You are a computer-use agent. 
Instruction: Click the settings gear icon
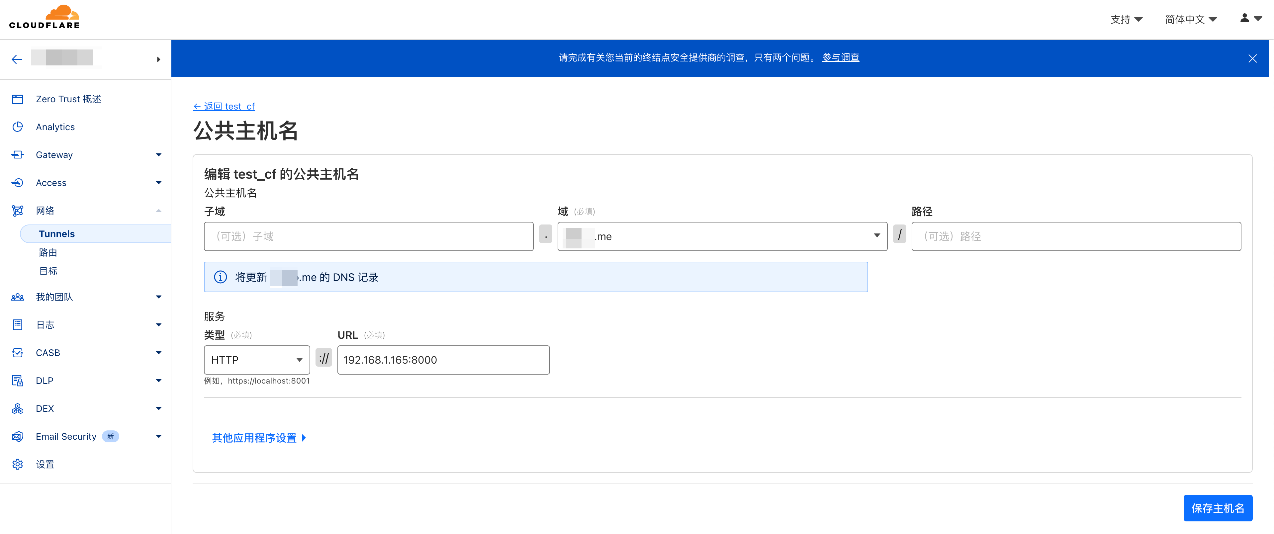18,464
